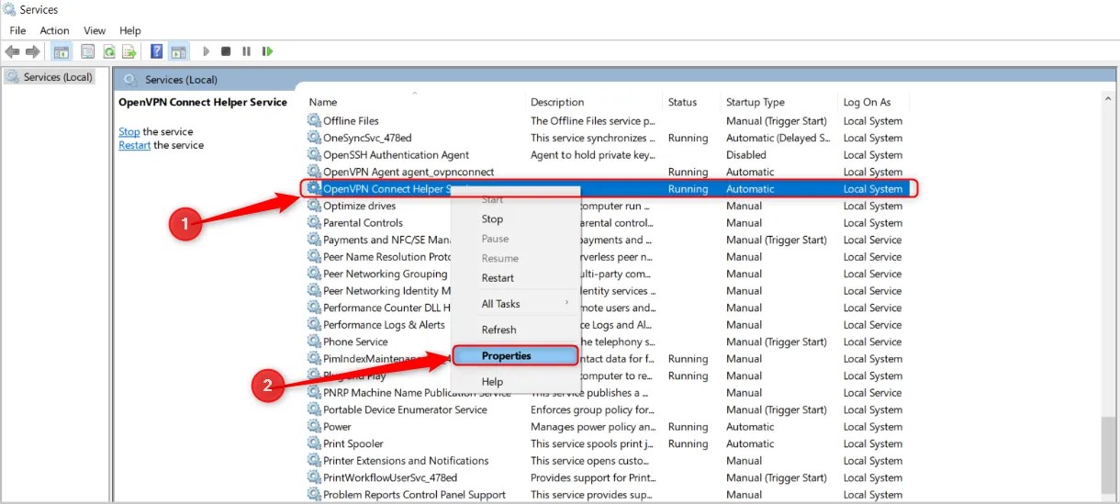The height and width of the screenshot is (504, 1120).
Task: Select the PrintWorkflowUserSvc_478ed service name
Action: pyautogui.click(x=390, y=477)
